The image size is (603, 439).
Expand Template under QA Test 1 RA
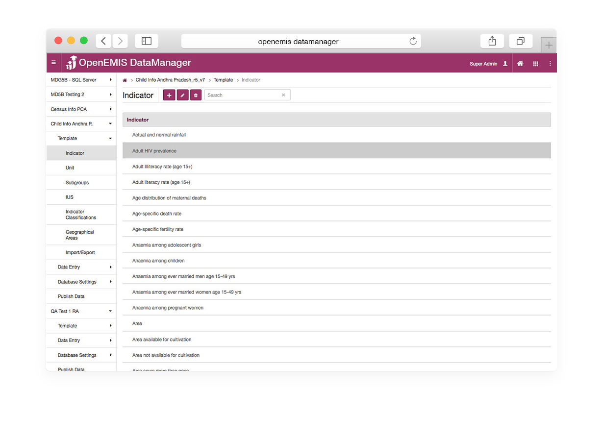click(81, 326)
